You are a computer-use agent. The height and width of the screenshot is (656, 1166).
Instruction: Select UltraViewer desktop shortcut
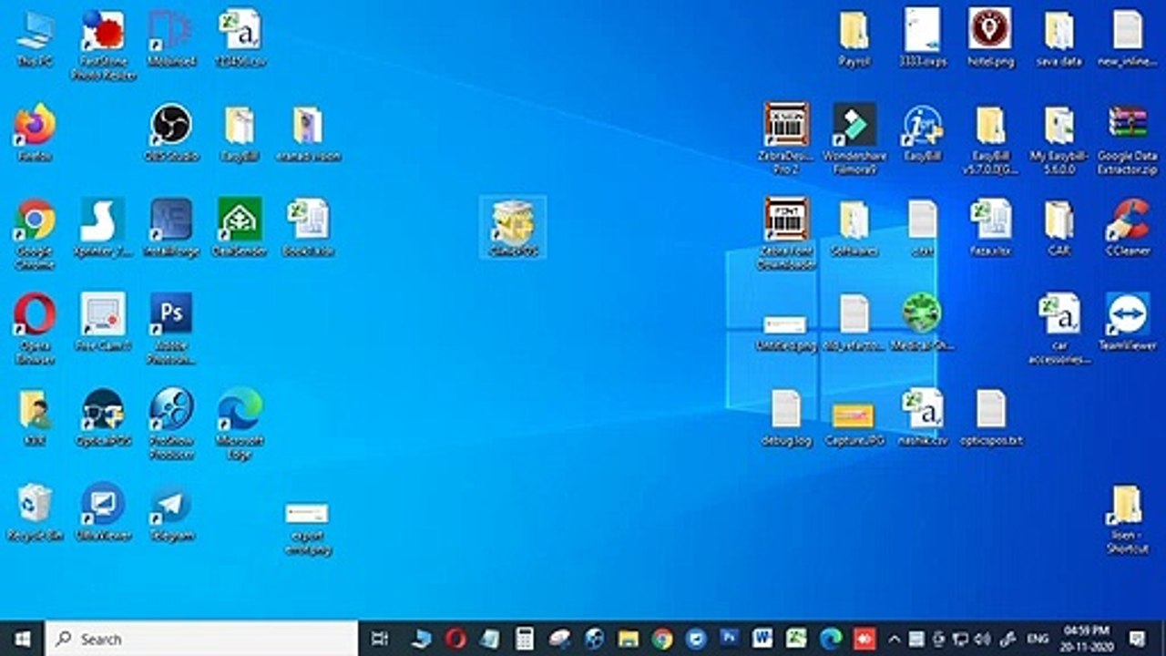(x=103, y=512)
